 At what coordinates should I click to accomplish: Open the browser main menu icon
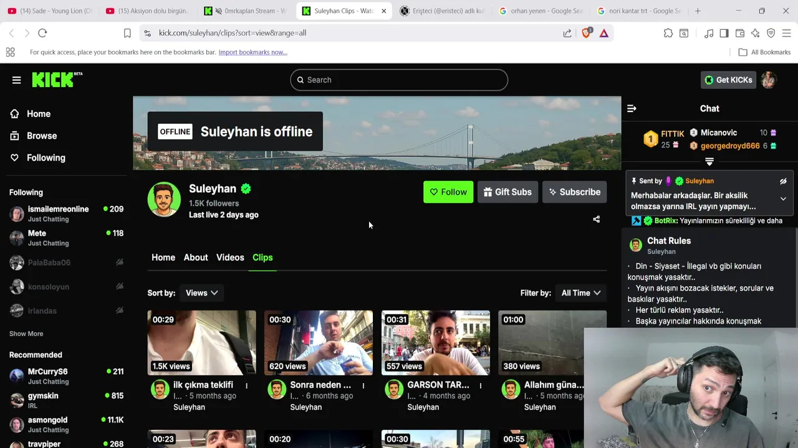tap(786, 33)
